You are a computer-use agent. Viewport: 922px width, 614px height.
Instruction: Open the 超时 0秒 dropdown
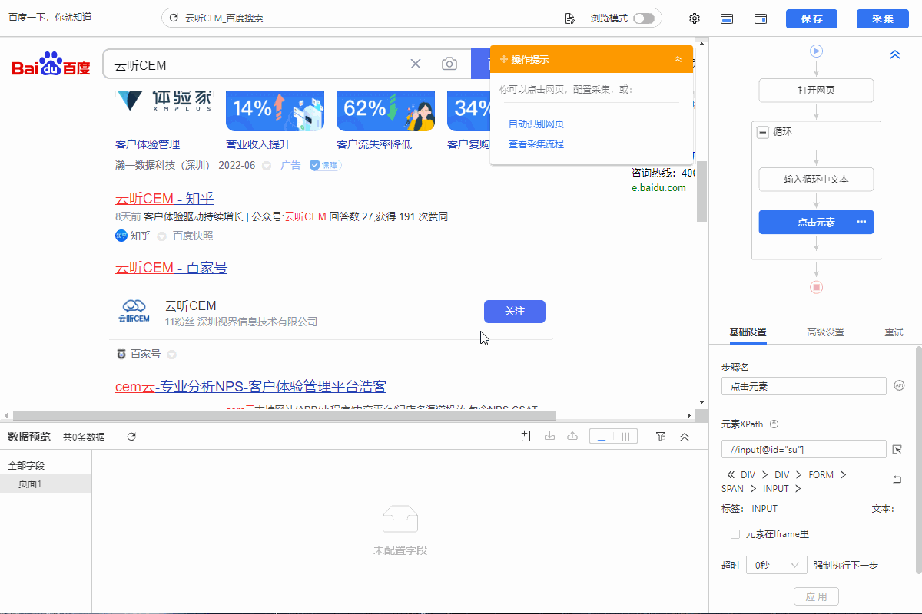point(776,565)
